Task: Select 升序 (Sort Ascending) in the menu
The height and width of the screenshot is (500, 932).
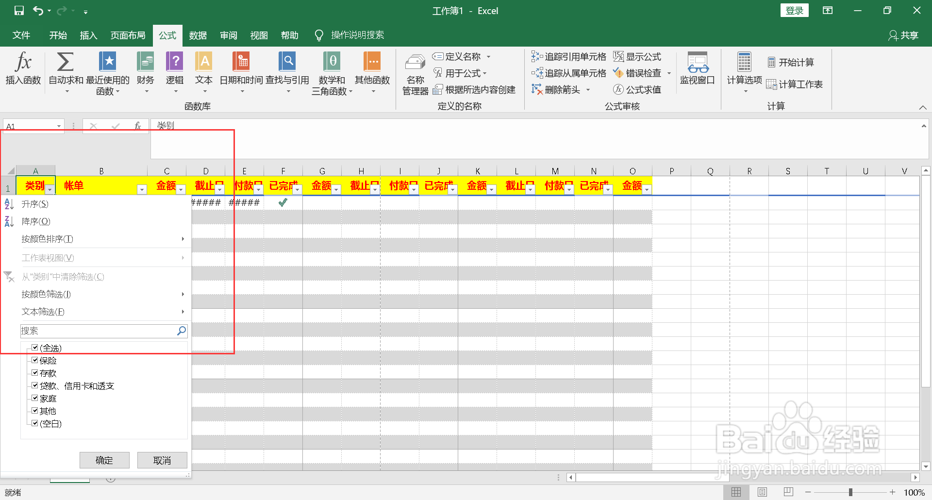Action: click(x=35, y=203)
